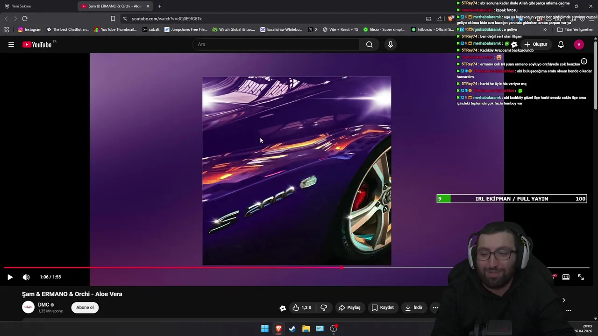Go back with the browser back arrow
The width and height of the screenshot is (598, 336).
[6, 19]
